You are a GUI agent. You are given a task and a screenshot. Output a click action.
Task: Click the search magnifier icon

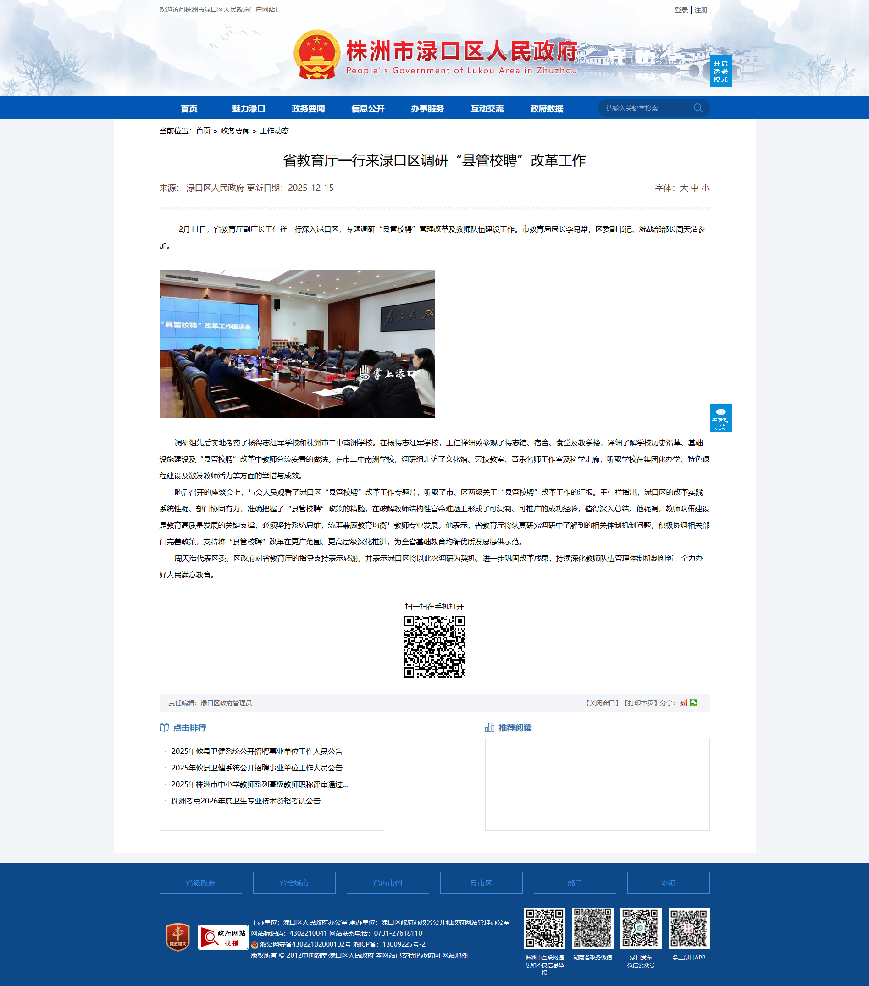[697, 108]
